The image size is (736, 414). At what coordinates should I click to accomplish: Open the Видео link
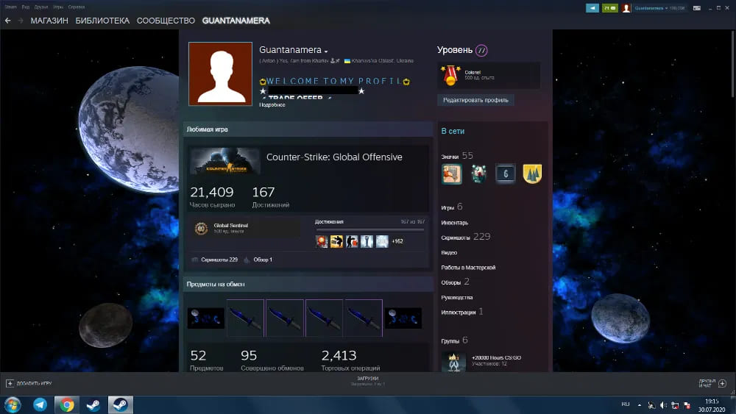(x=449, y=253)
